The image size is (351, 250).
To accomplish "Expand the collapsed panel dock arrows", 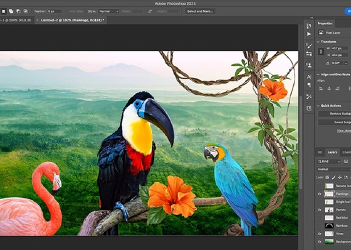I will 312,18.
